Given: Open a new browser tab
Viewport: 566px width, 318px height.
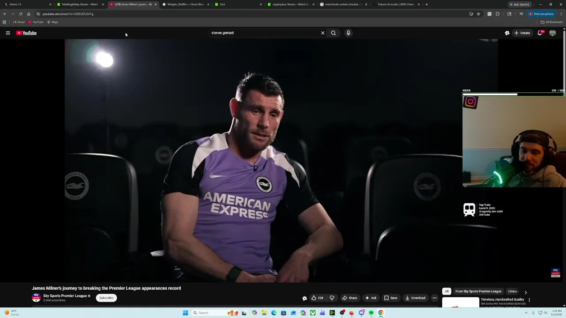Looking at the screenshot, I should [x=426, y=4].
